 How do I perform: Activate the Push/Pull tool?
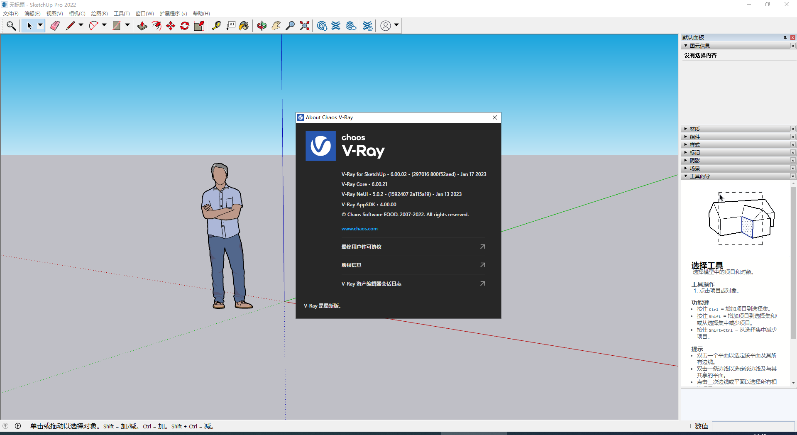tap(142, 25)
